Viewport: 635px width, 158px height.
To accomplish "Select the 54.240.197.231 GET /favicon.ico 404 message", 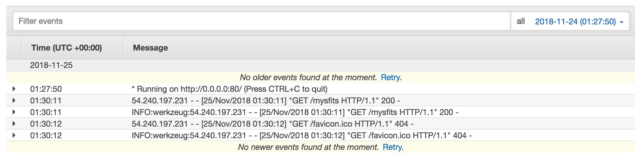I will tap(273, 124).
